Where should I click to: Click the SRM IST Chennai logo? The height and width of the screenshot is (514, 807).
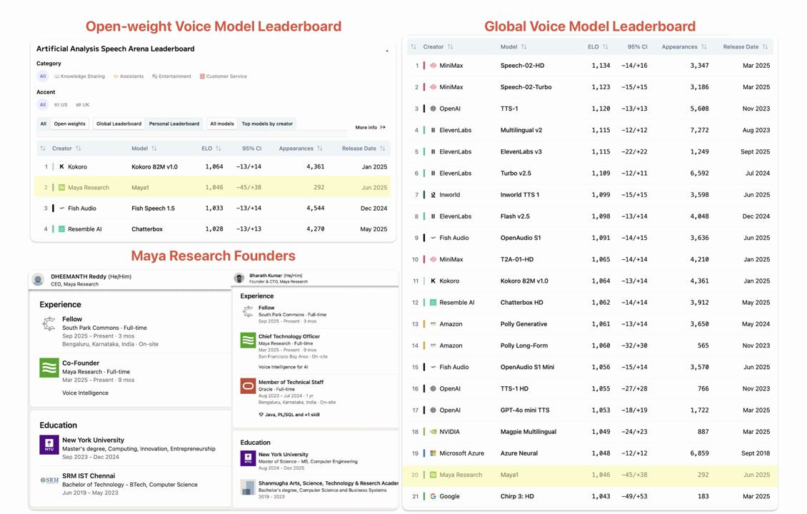tap(49, 480)
